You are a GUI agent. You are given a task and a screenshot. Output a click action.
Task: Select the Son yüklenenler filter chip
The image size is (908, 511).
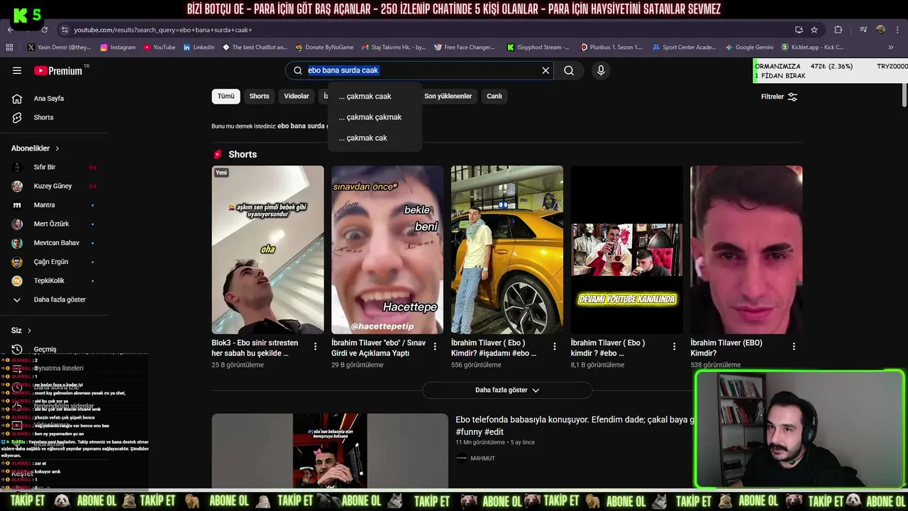pyautogui.click(x=448, y=97)
